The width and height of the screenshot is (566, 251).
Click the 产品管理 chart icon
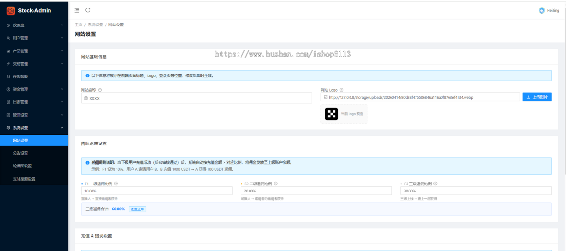pyautogui.click(x=8, y=51)
